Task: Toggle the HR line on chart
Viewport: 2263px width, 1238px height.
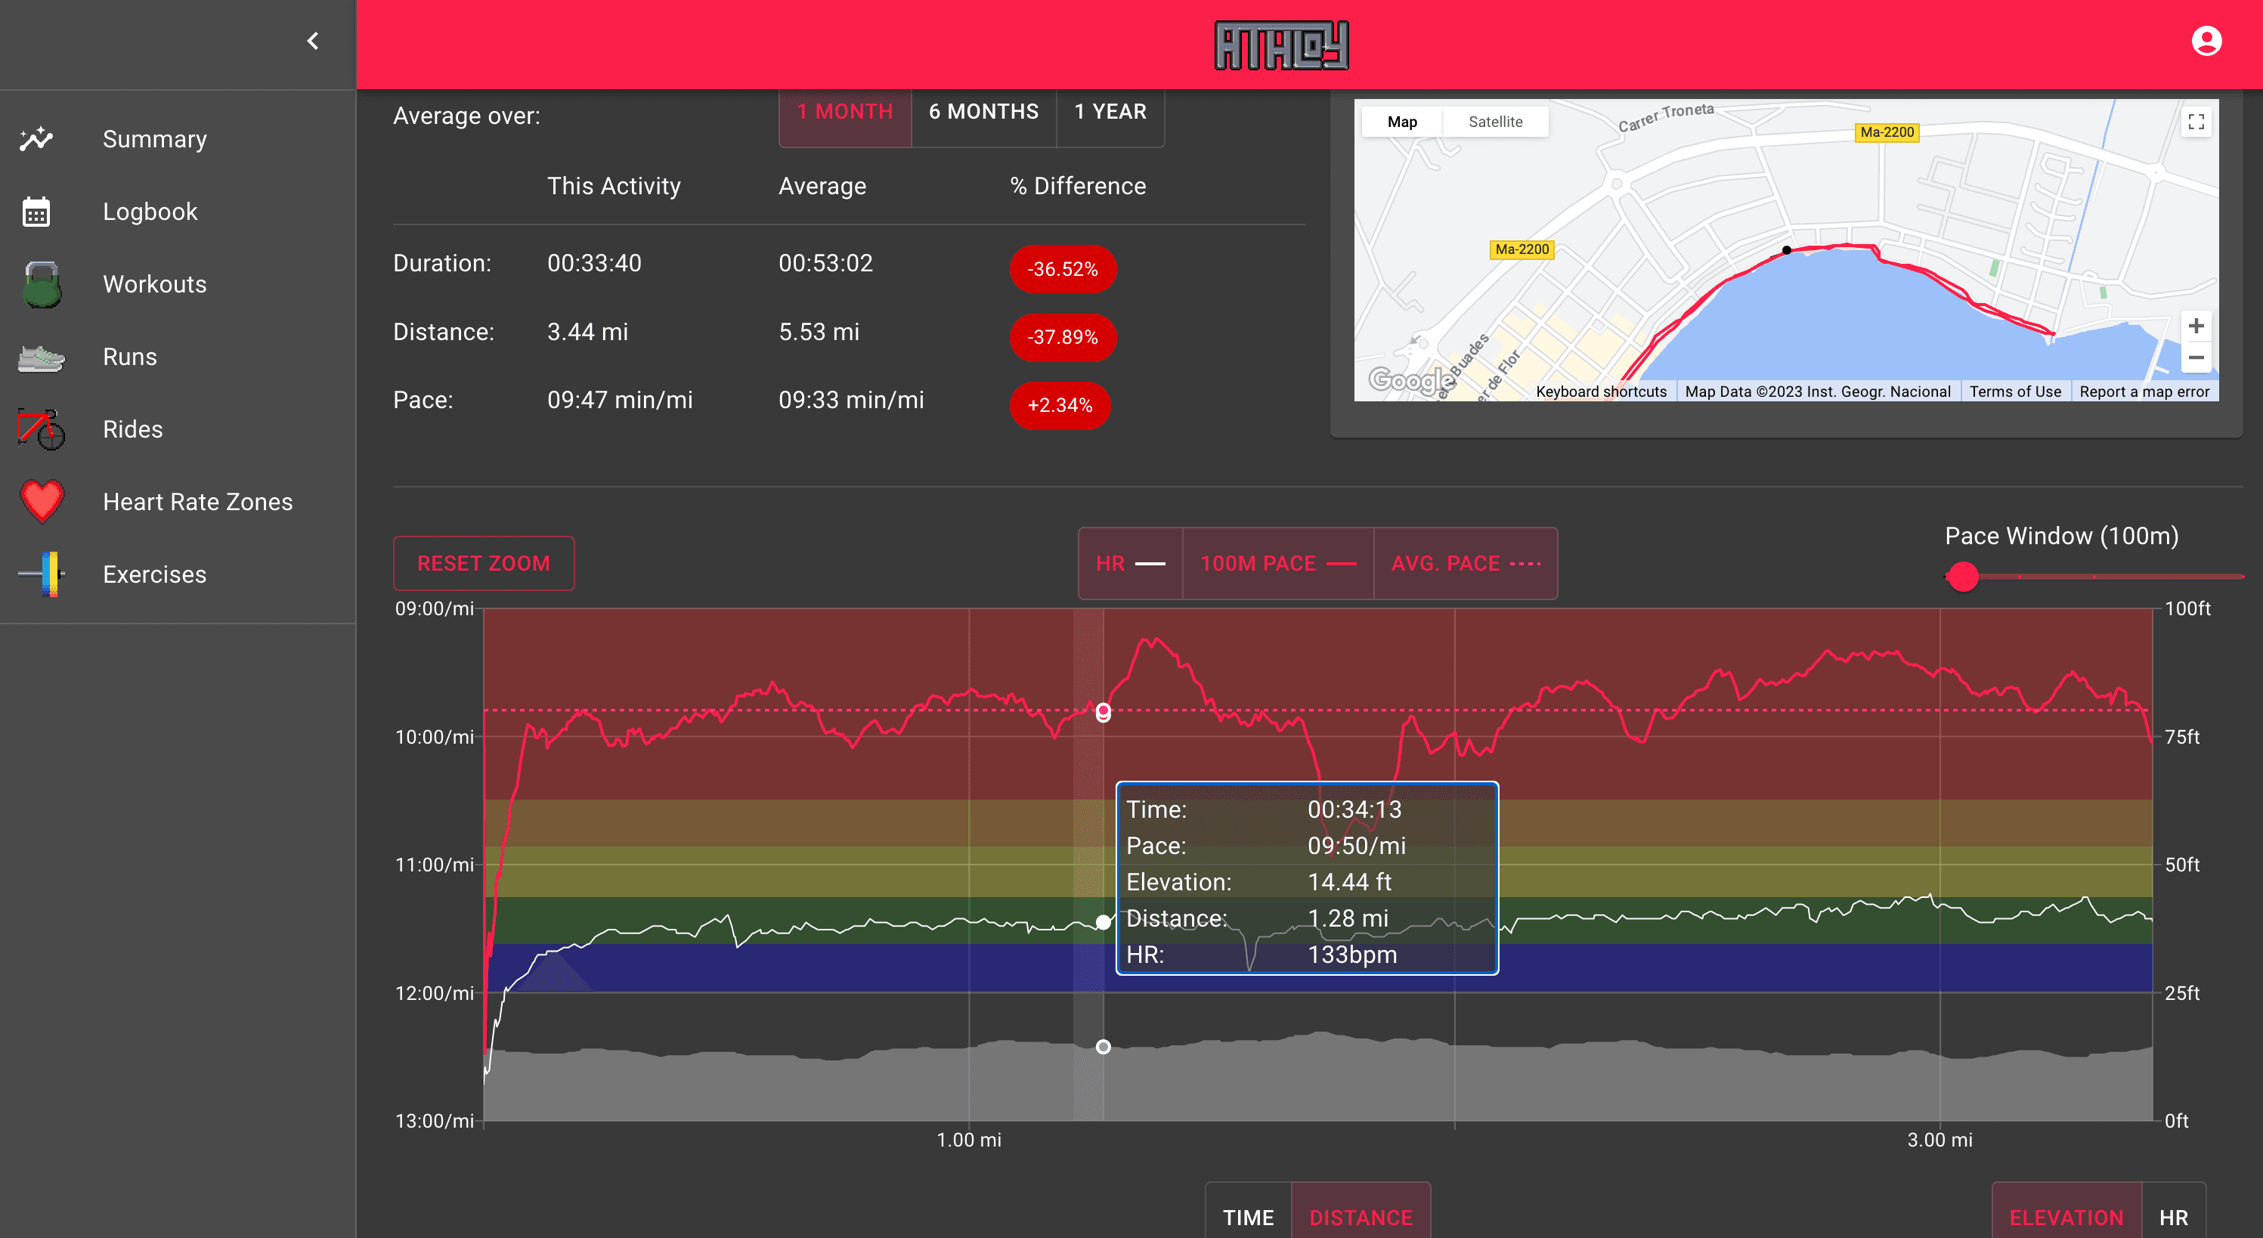Action: [x=1130, y=563]
